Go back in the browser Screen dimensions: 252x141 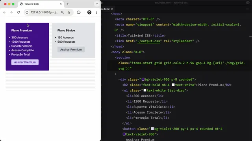coord(4,12)
